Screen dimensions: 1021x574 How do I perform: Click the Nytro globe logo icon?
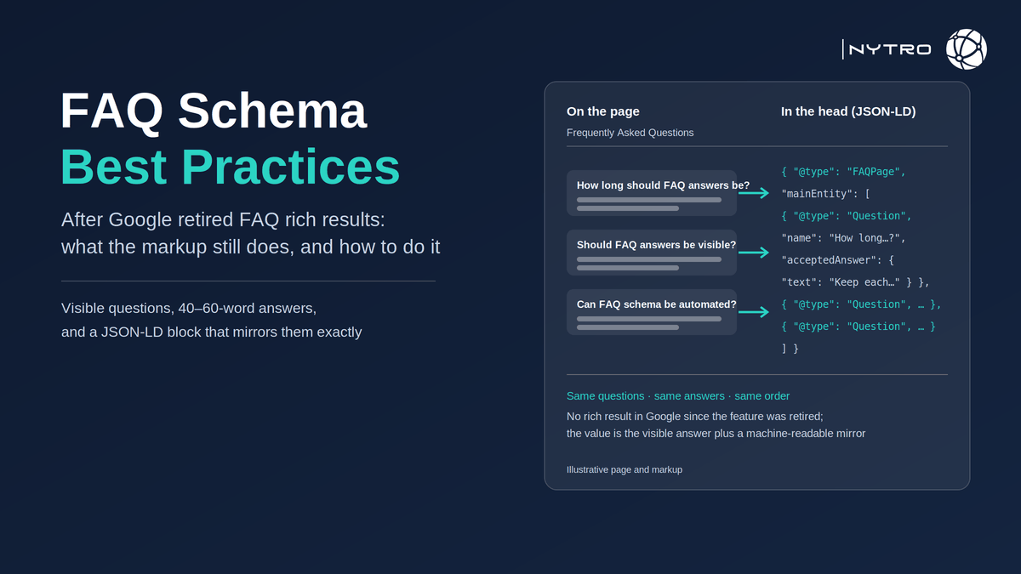(967, 48)
